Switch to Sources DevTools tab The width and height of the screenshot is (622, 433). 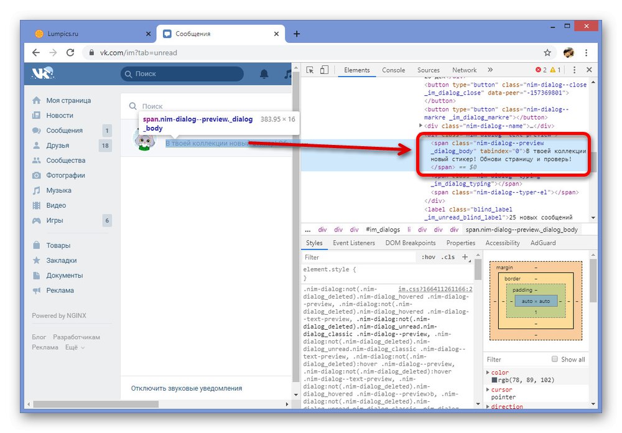[428, 70]
